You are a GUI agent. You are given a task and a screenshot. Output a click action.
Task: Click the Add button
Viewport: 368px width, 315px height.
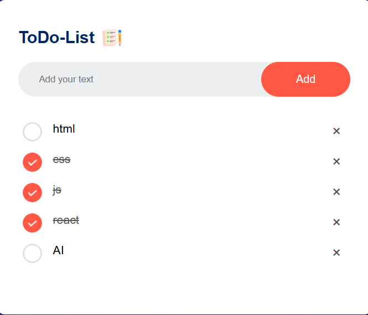tap(305, 79)
